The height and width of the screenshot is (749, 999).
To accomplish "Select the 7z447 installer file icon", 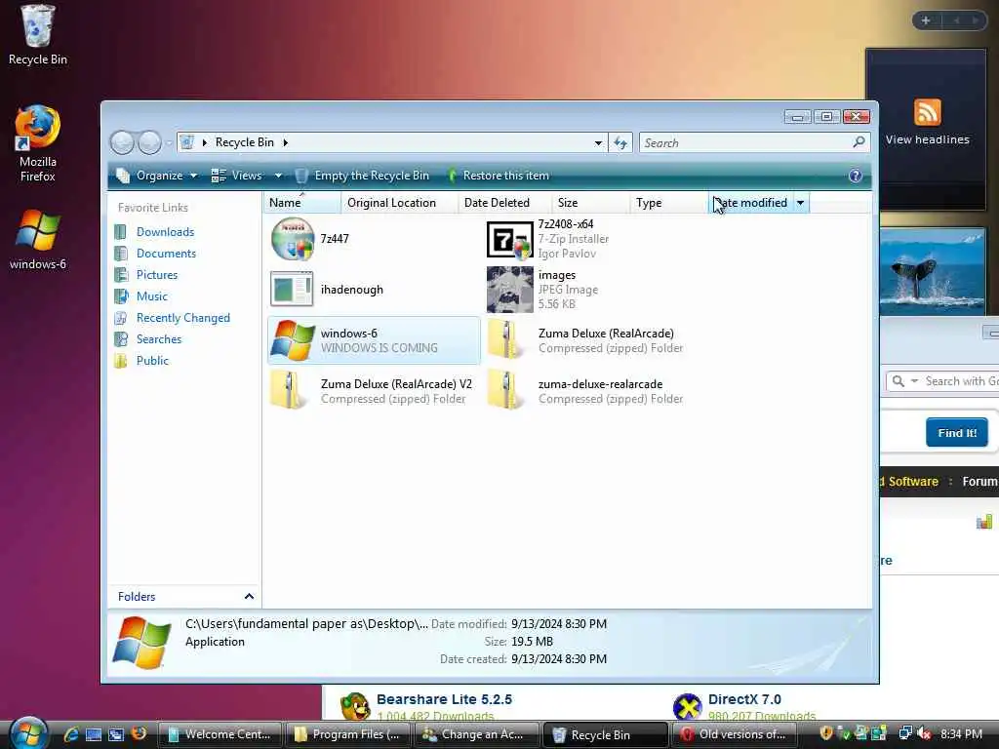I will 293,239.
